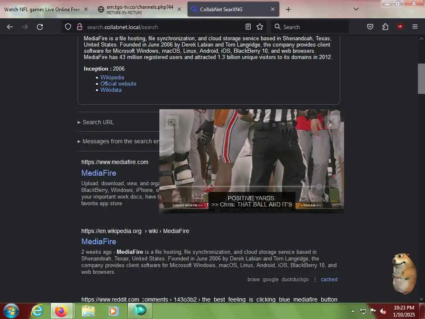Send picture-in-picture video back to tab
The height and width of the screenshot is (319, 425).
172,123
